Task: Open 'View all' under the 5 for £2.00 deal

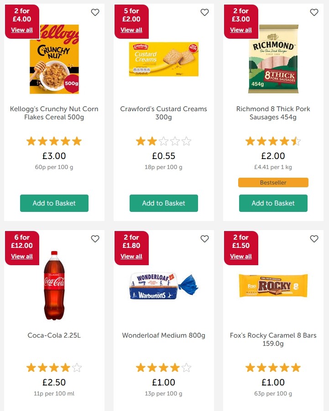Action: pyautogui.click(x=131, y=30)
